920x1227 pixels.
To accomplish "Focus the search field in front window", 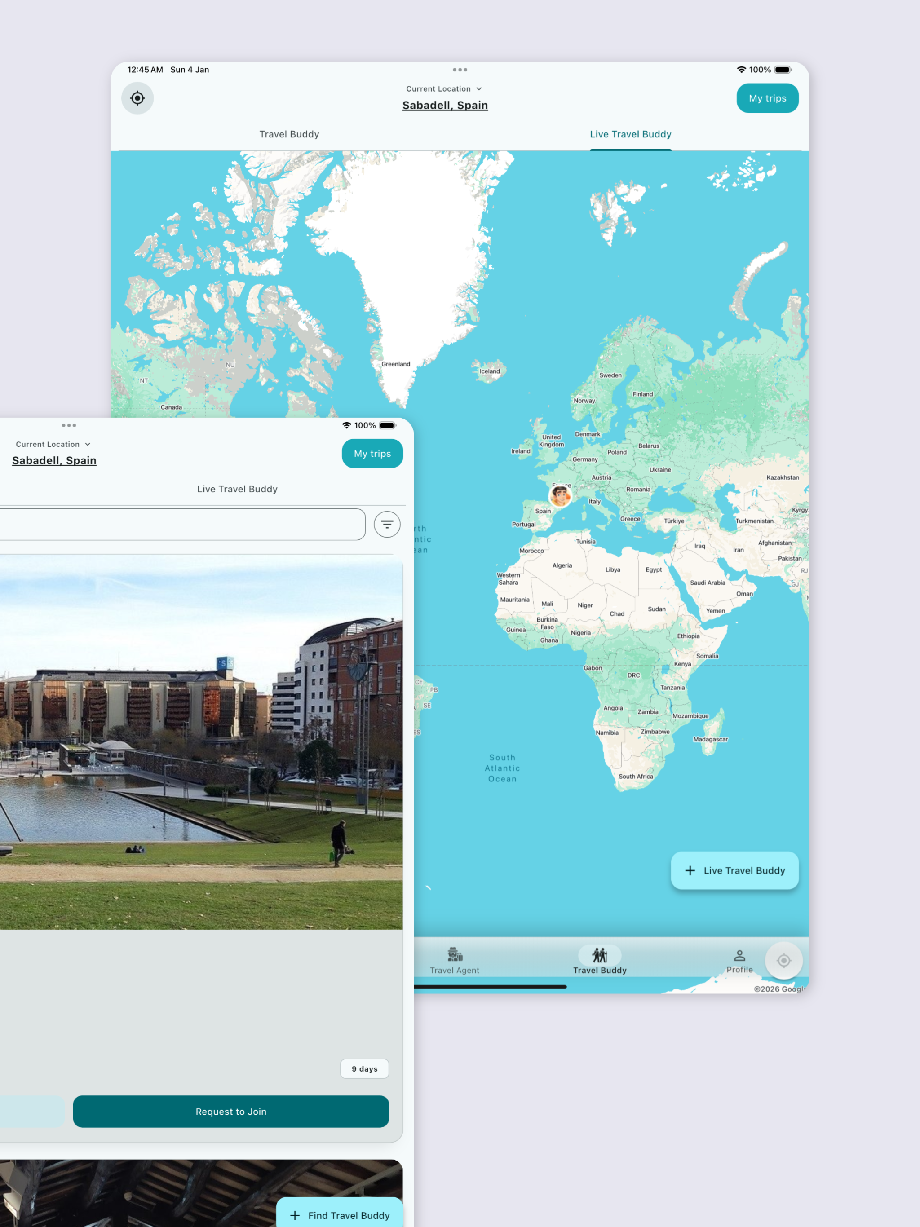I will tap(182, 524).
